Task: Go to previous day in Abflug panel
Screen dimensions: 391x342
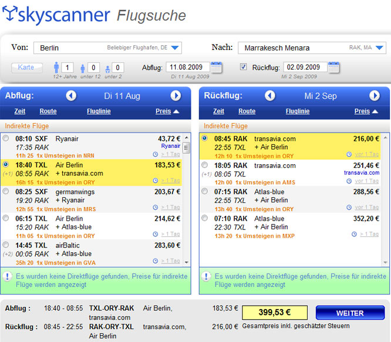Action: pos(71,96)
